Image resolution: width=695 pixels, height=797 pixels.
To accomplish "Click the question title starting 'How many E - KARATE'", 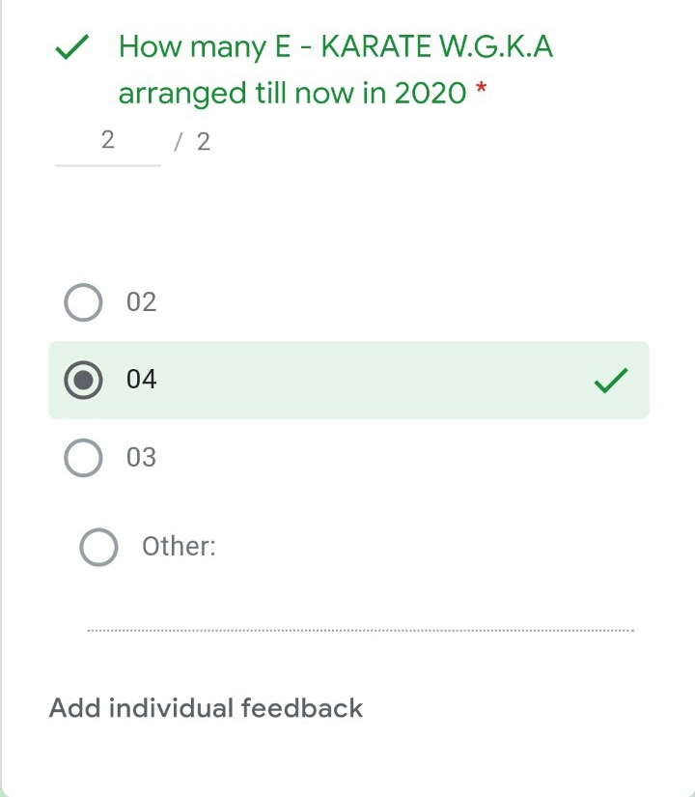I will point(336,46).
